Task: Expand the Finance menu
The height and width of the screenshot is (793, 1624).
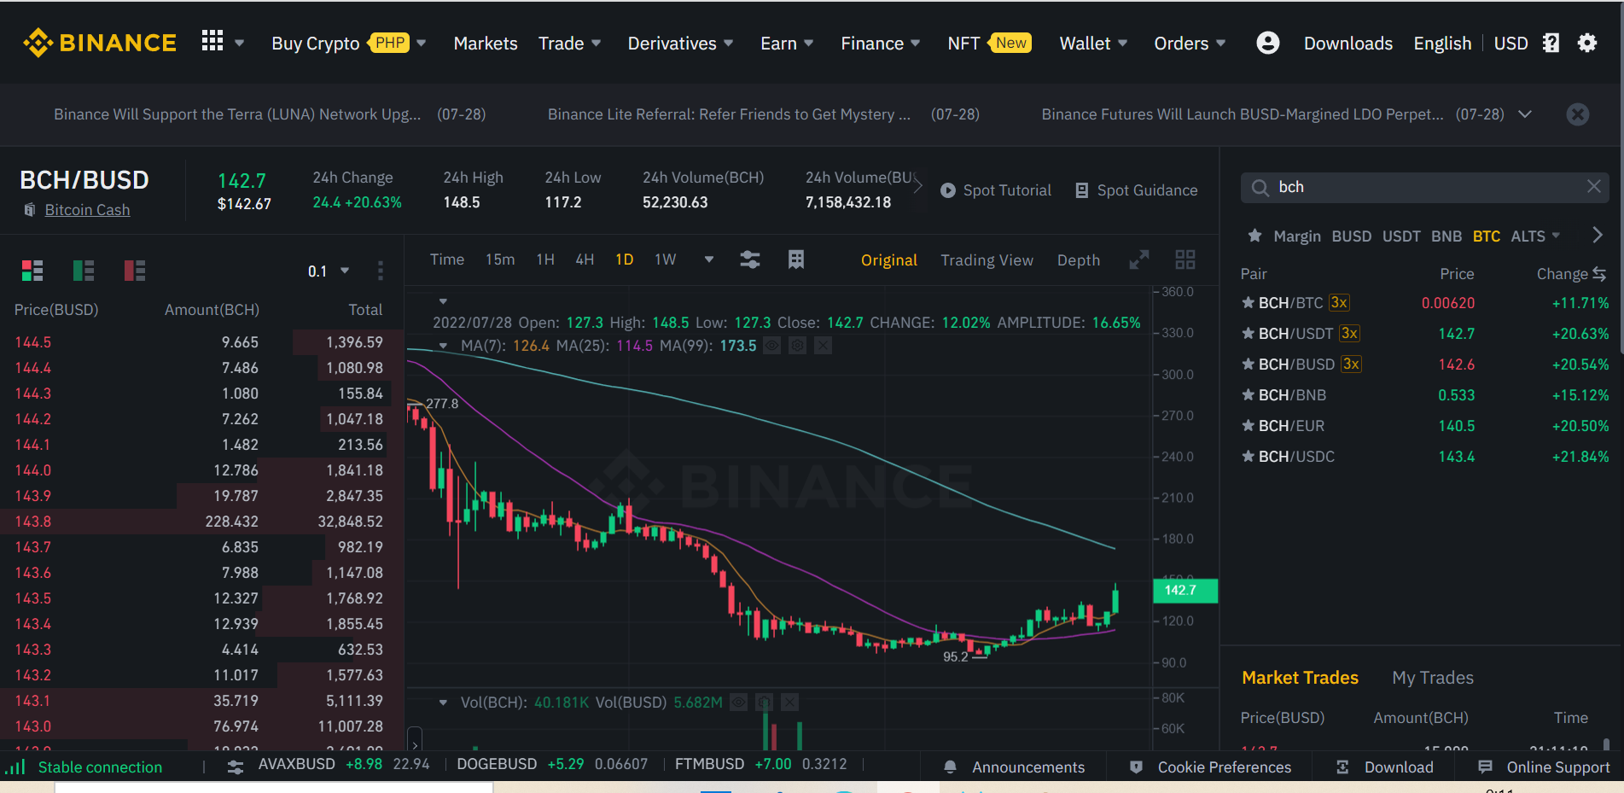Action: pos(880,44)
